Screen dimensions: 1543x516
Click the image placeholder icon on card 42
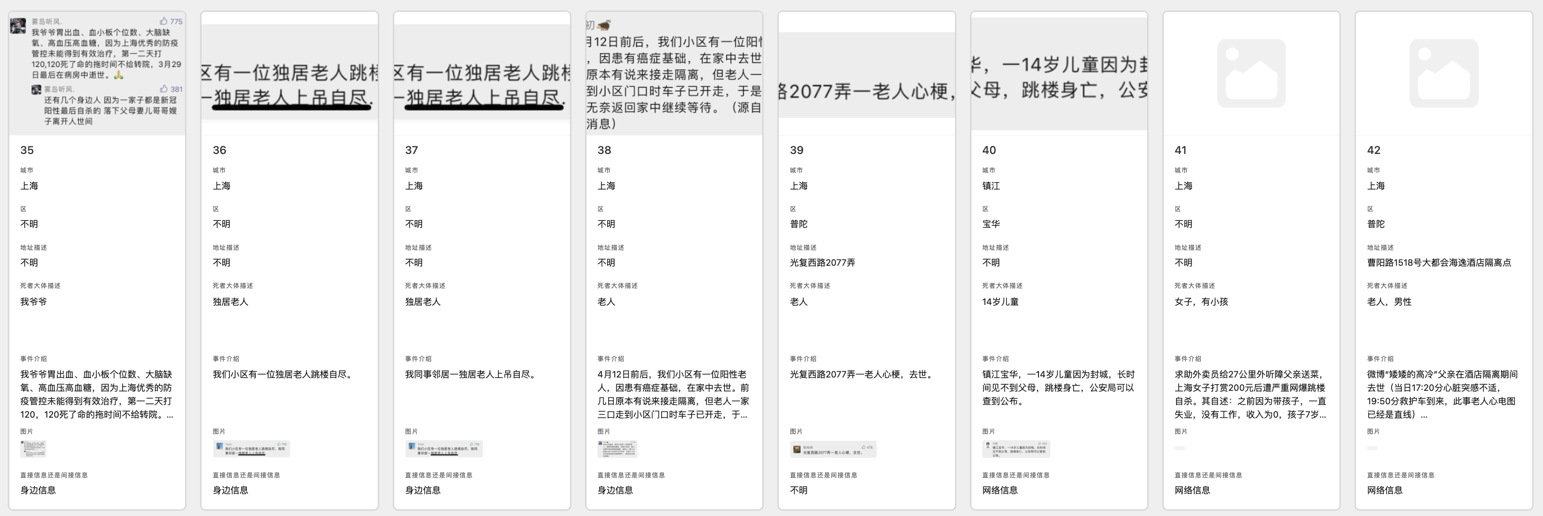tap(1444, 74)
